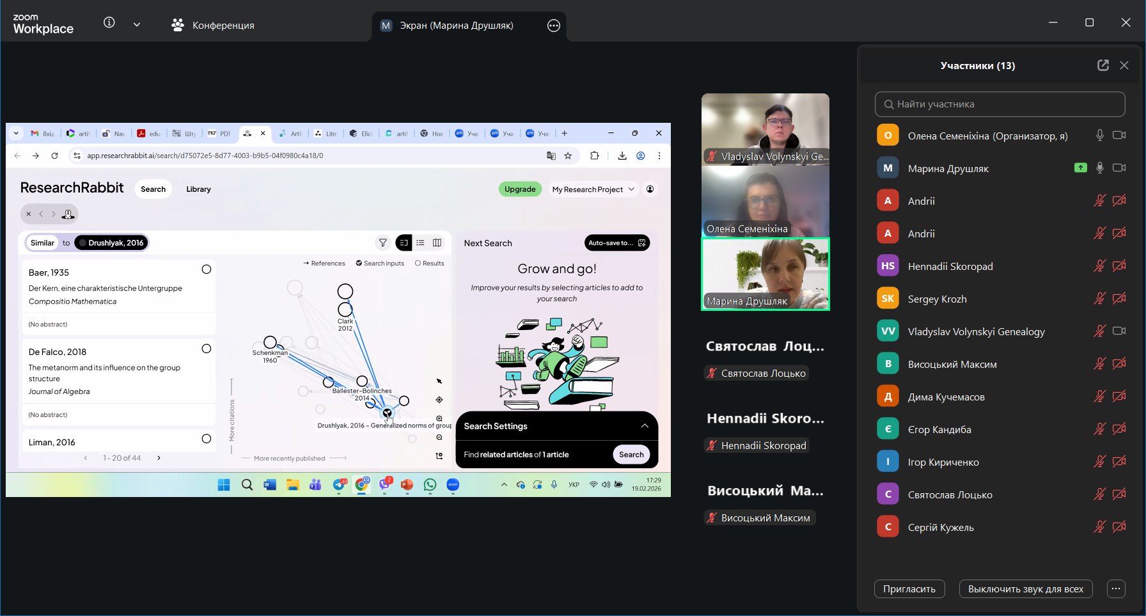Click the green screen-sharing indicator for Марина Друшляк

point(1080,168)
